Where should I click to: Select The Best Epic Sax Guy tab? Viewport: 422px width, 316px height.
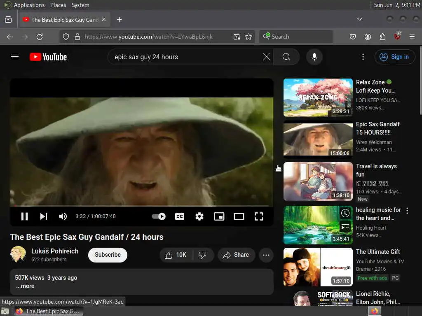(x=65, y=20)
